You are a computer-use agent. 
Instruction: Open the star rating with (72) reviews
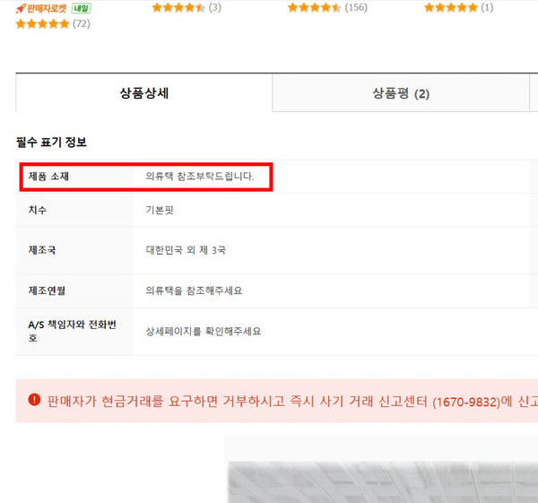(53, 23)
